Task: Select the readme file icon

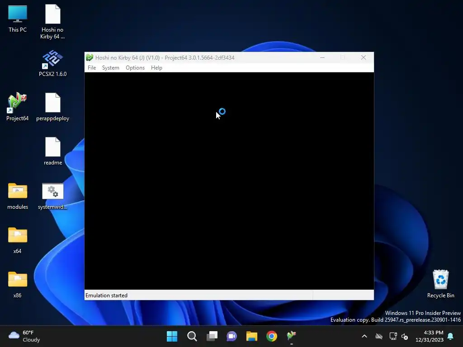Action: coord(53,151)
